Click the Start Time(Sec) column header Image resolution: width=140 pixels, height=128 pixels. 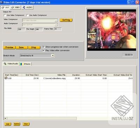click(13, 75)
